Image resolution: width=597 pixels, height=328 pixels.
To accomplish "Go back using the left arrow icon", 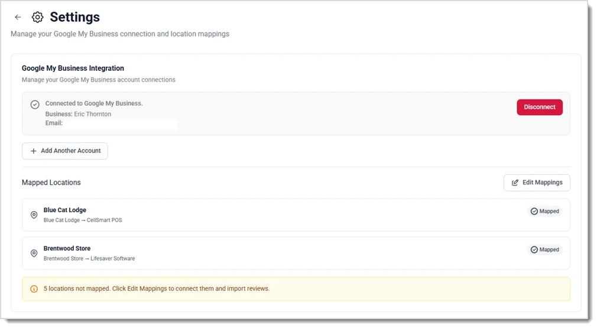I will tap(18, 17).
